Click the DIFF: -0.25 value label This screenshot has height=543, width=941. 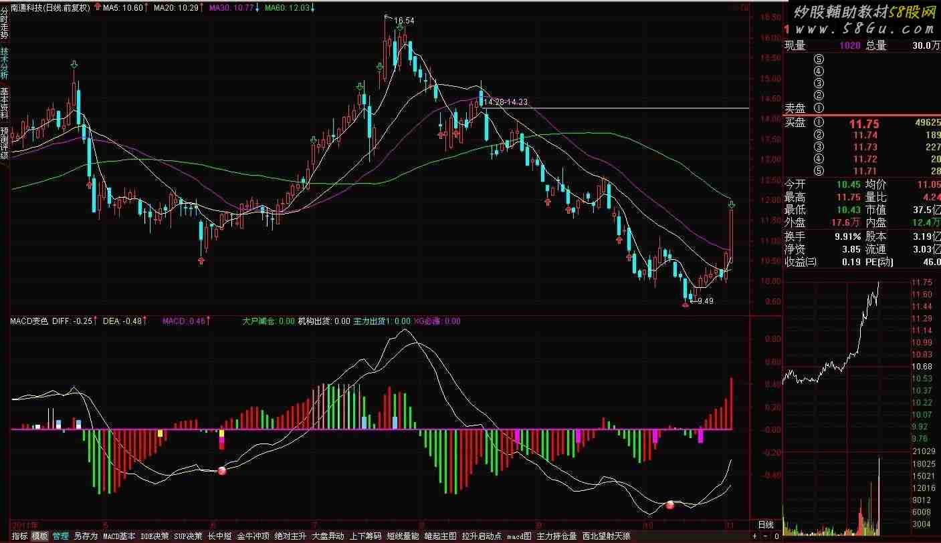pos(72,321)
